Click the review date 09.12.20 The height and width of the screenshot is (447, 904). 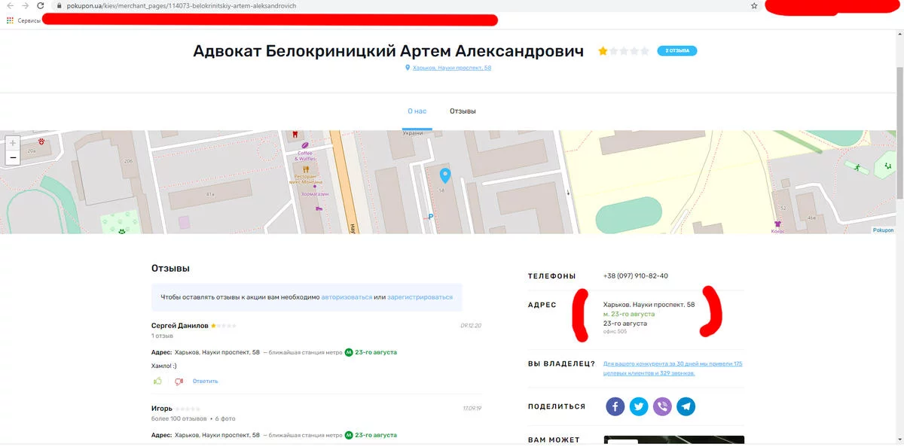pos(471,326)
